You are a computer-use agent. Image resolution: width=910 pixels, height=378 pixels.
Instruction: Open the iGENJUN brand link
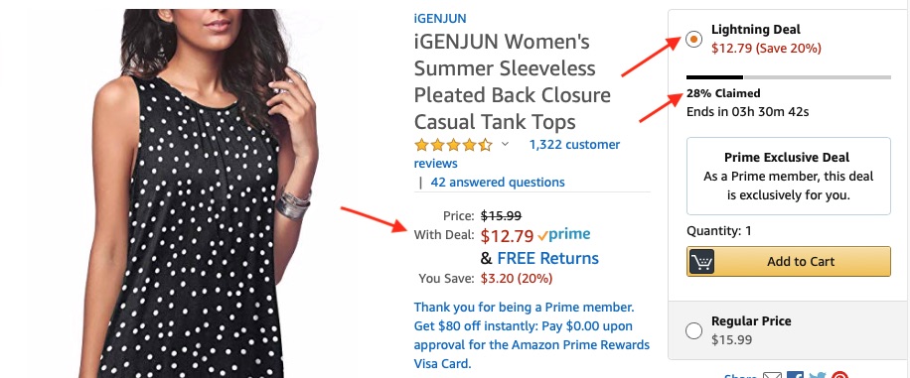point(440,19)
